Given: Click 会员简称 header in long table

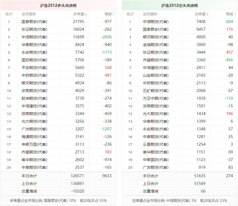Looking at the screenshot, I should (29, 14).
